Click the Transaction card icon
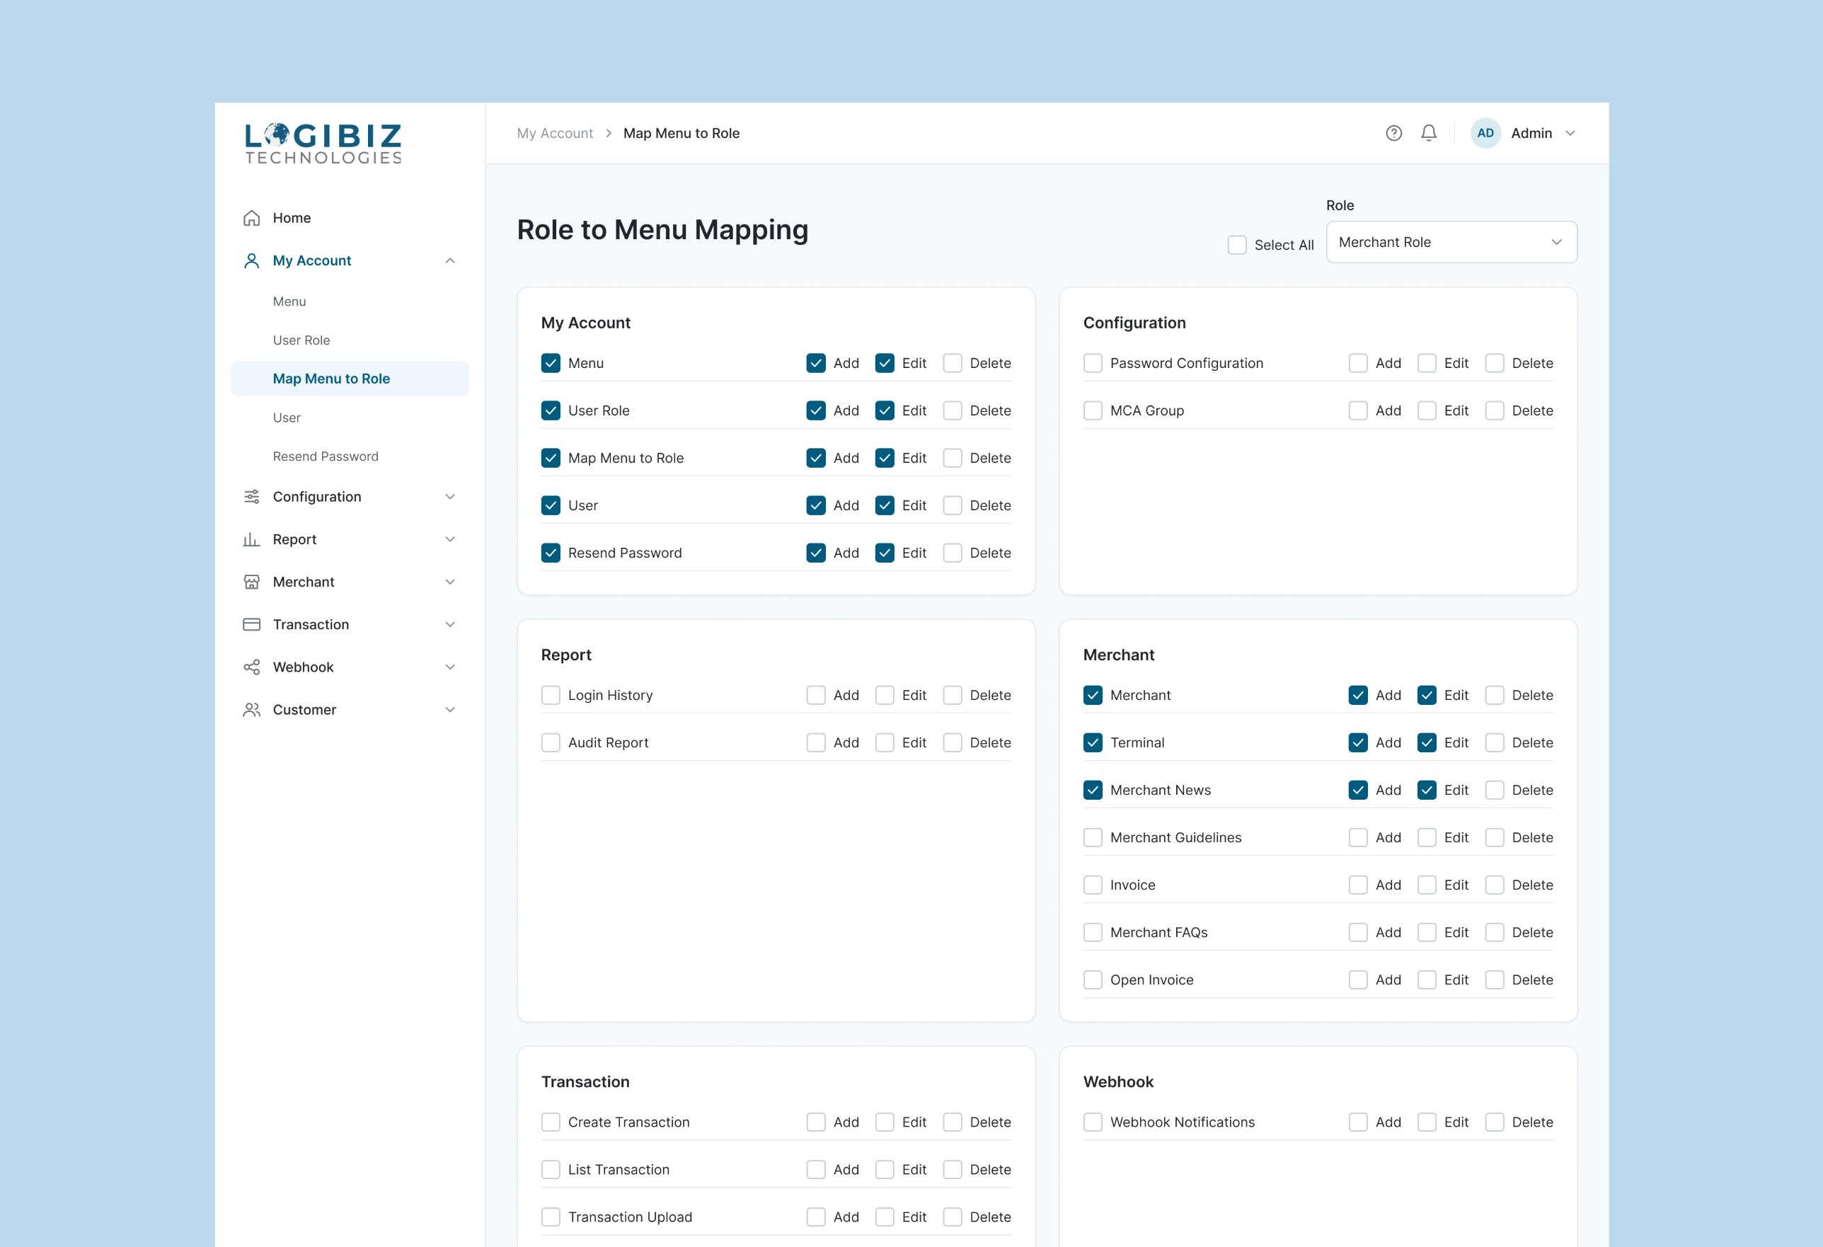 pyautogui.click(x=251, y=624)
